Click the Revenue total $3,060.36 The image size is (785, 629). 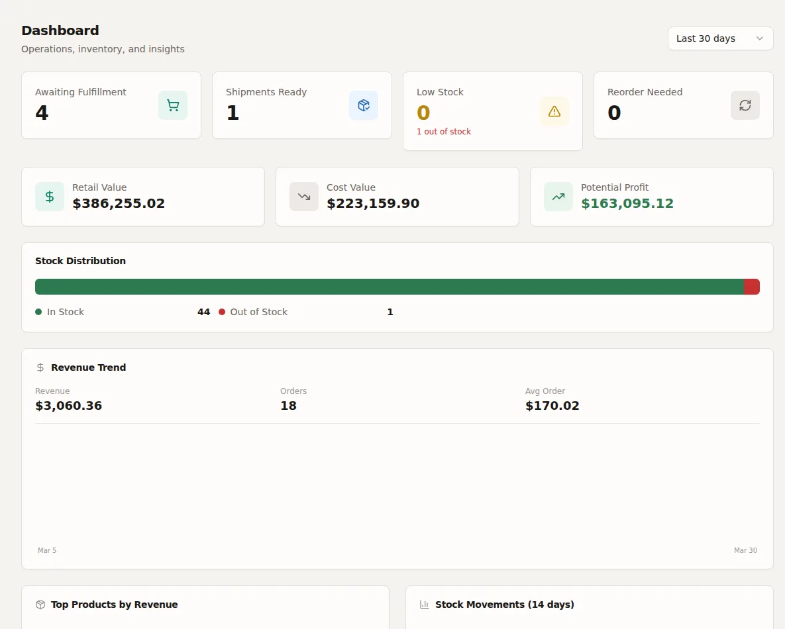pyautogui.click(x=69, y=405)
